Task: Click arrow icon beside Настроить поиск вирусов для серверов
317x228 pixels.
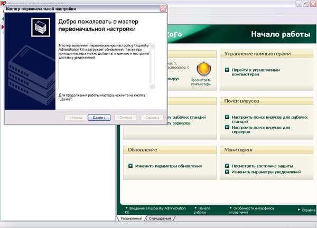Action: (227, 127)
